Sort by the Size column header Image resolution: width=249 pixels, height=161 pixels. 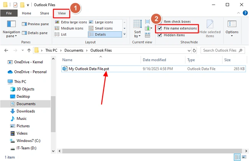tap(234, 60)
